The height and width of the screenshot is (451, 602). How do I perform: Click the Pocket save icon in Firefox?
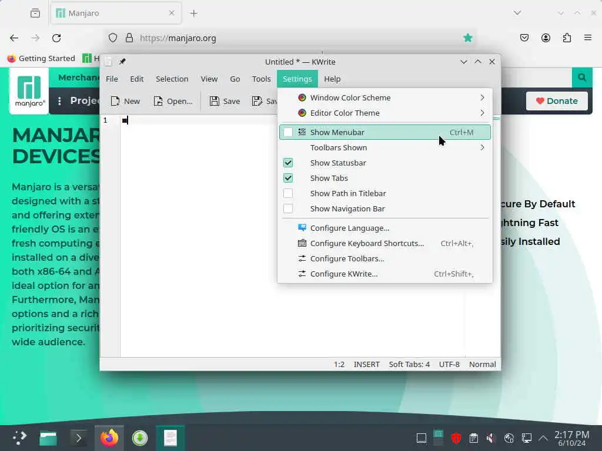[x=524, y=38]
